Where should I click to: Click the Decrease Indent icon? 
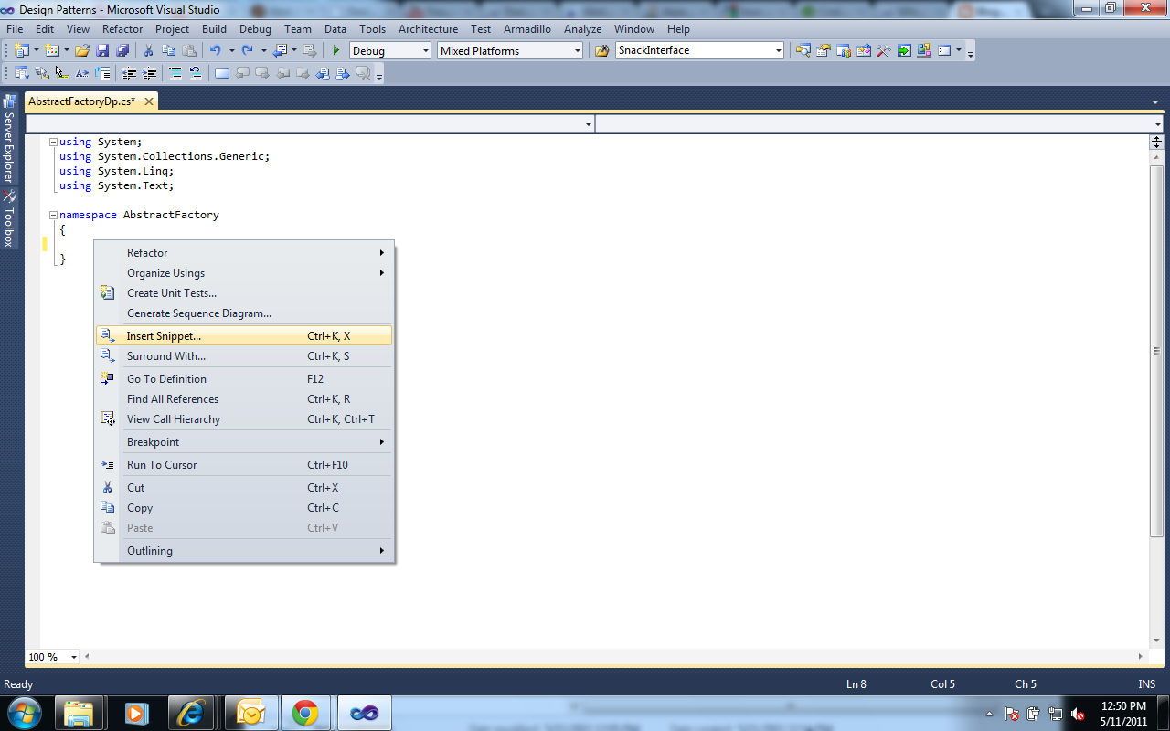[130, 73]
